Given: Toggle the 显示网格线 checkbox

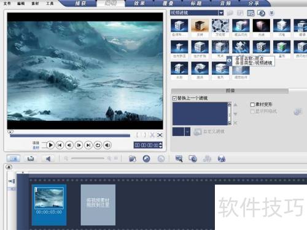Looking at the screenshot, I should (x=252, y=111).
